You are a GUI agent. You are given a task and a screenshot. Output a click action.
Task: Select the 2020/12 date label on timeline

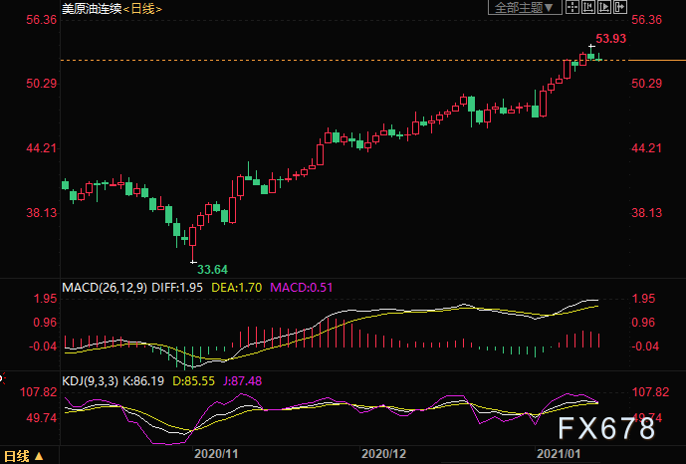click(383, 454)
